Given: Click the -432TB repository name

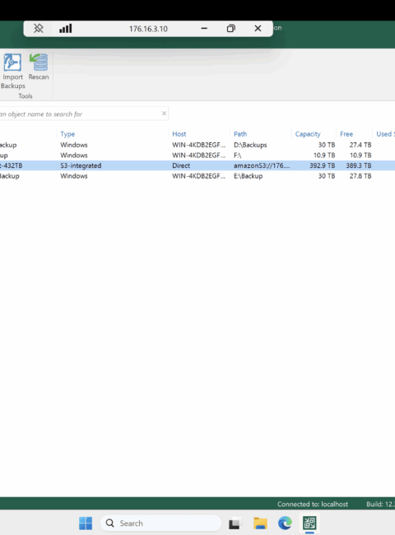Looking at the screenshot, I should click(12, 165).
